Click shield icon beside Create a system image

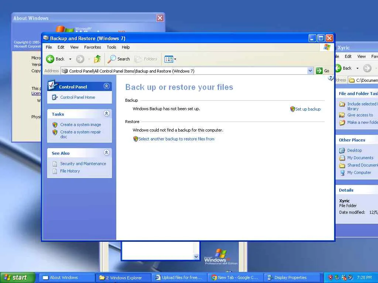pos(55,125)
